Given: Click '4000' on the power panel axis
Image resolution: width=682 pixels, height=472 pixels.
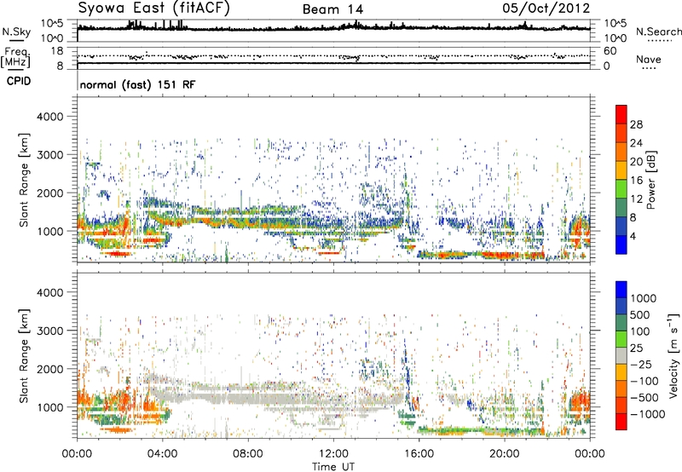Looking at the screenshot, I should click(49, 117).
